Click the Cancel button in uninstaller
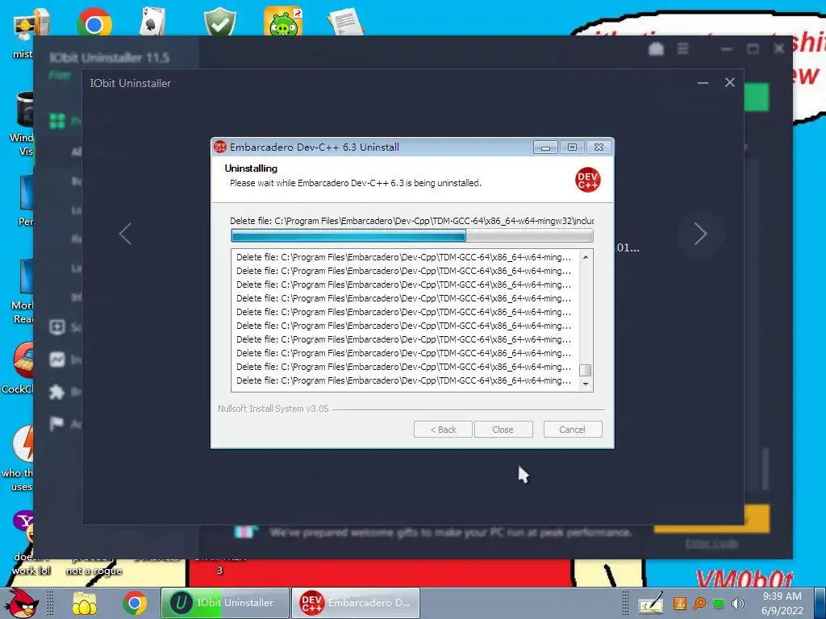The height and width of the screenshot is (619, 826). pyautogui.click(x=572, y=430)
